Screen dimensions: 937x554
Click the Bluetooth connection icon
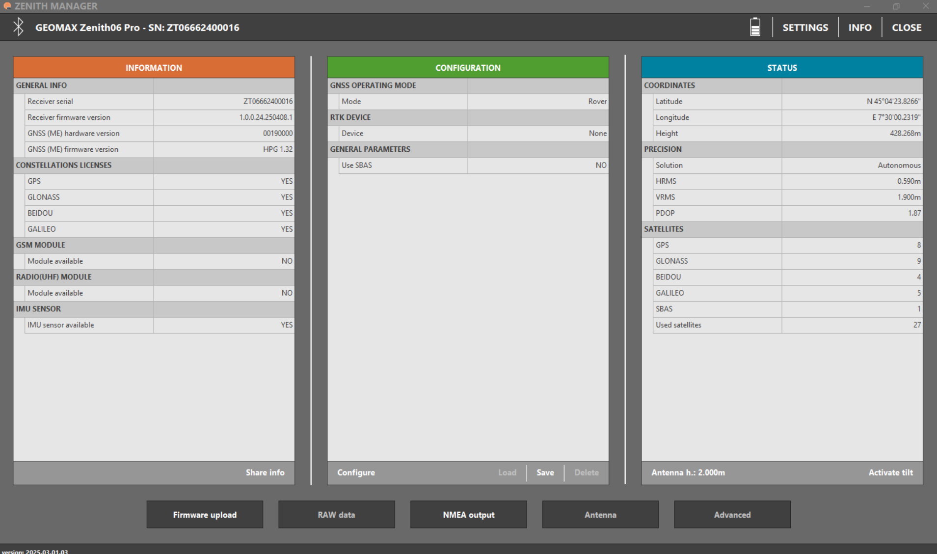(x=19, y=27)
